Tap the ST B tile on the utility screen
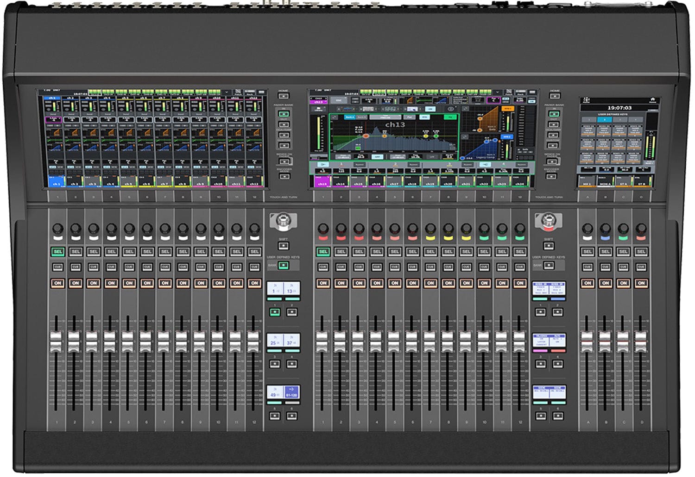Screen dimensions: 695x477 pos(643,181)
